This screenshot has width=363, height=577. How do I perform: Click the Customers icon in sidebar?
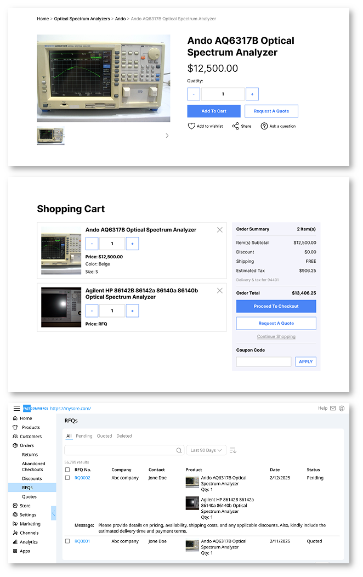15,437
